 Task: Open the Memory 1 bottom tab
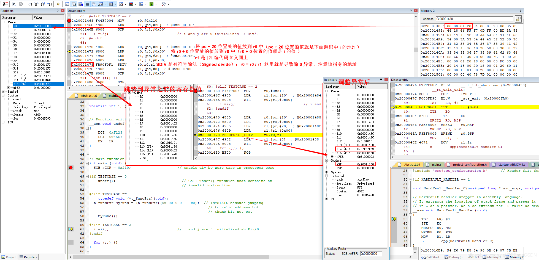(492, 257)
